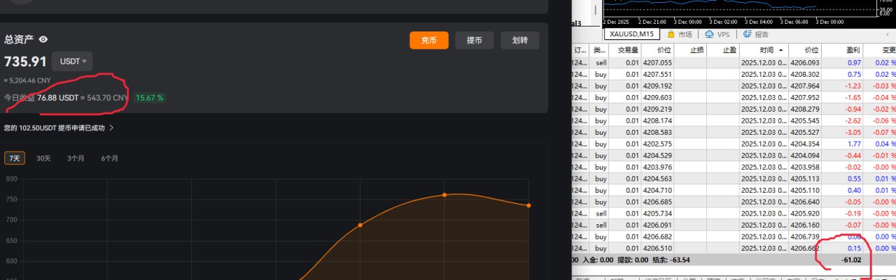
Task: Click the 交易量 column header
Action: point(623,50)
